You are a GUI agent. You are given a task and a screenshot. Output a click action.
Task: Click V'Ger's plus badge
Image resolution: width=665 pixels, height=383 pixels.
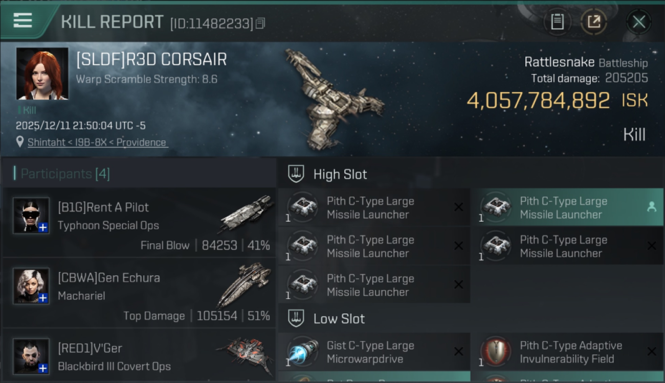point(43,368)
